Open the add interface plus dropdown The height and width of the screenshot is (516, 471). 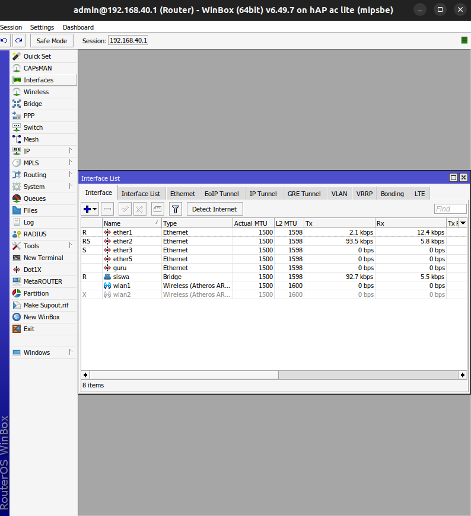coord(90,209)
